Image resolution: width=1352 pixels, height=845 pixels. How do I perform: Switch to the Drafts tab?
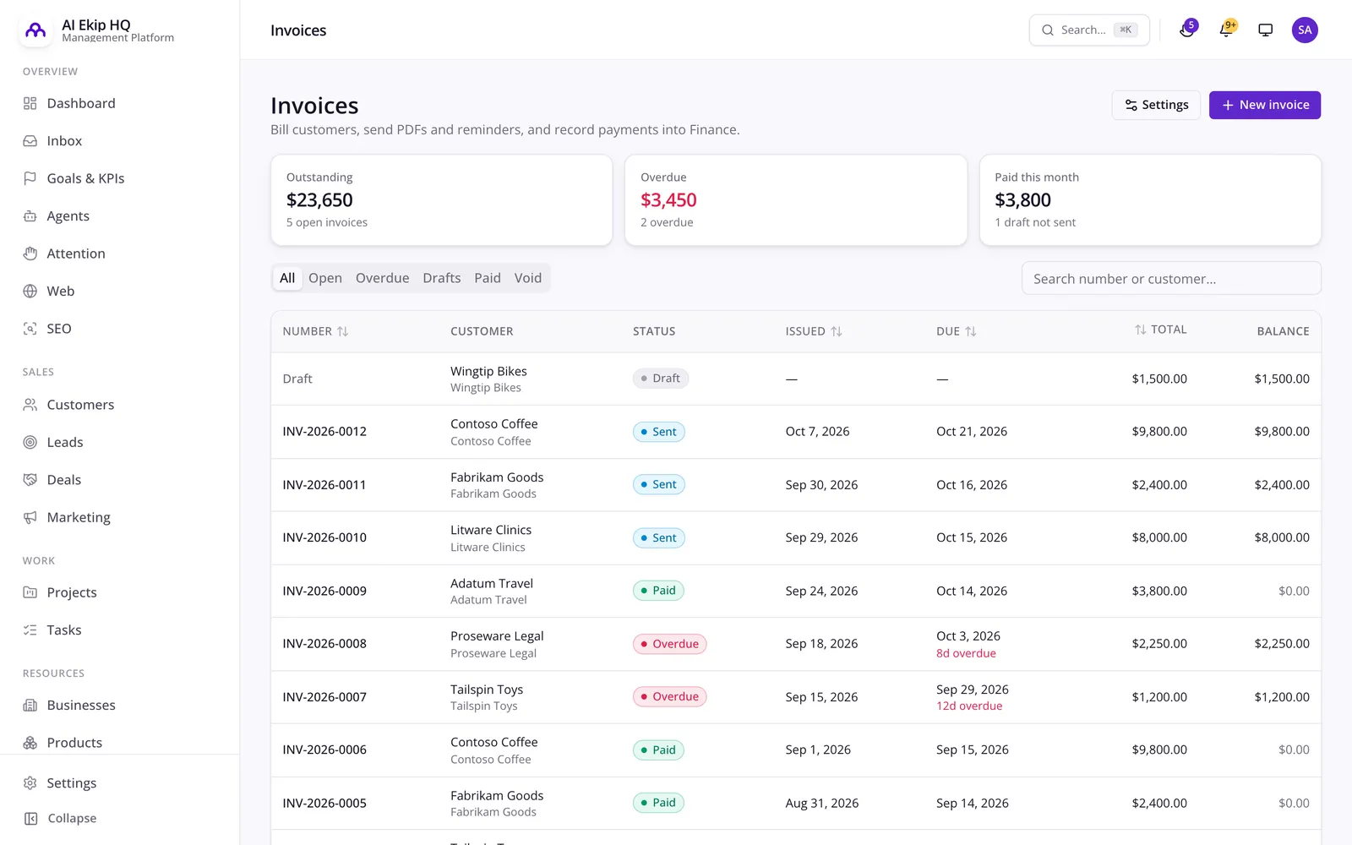pos(442,278)
